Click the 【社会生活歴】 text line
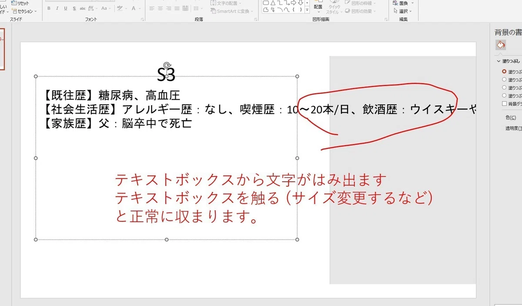This screenshot has height=306, width=522. (x=260, y=109)
